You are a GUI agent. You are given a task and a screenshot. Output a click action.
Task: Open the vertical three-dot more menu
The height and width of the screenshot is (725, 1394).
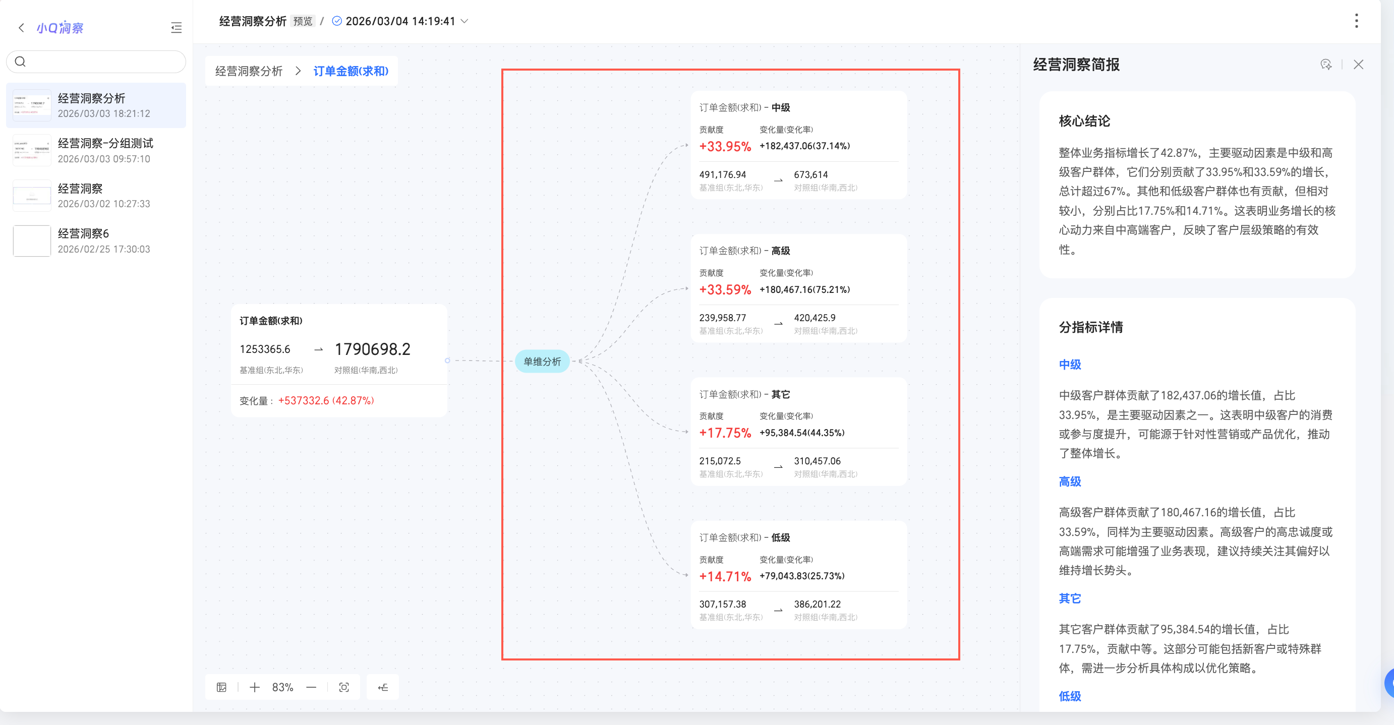[x=1356, y=21]
